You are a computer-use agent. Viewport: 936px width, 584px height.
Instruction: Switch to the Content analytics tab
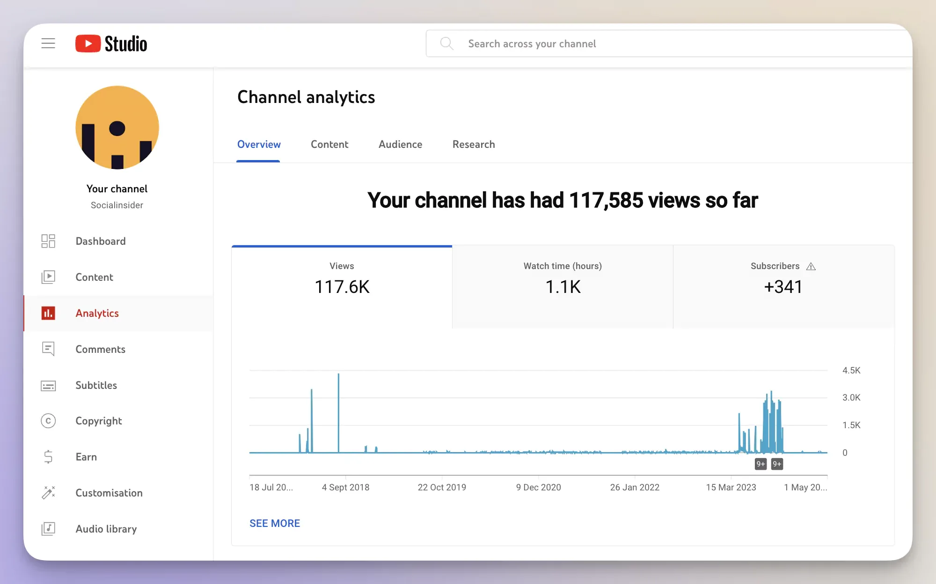click(x=329, y=145)
